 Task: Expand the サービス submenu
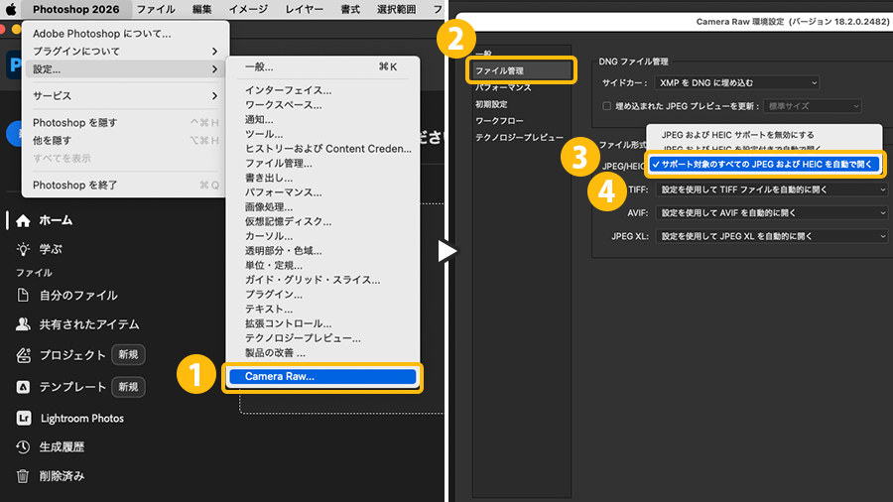(x=125, y=95)
